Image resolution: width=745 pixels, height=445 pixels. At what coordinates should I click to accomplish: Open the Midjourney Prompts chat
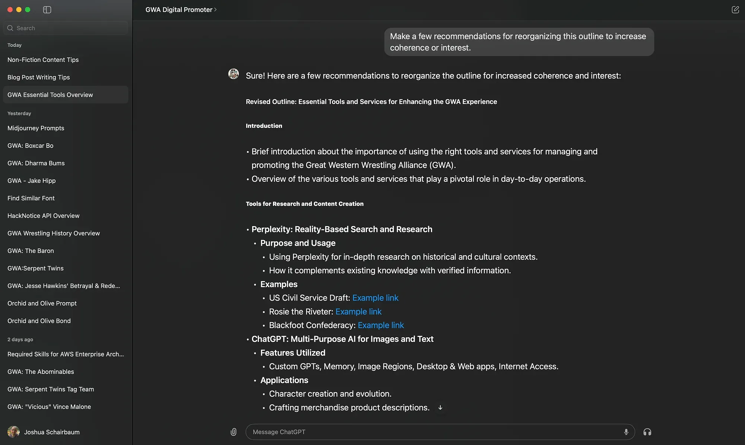66,128
